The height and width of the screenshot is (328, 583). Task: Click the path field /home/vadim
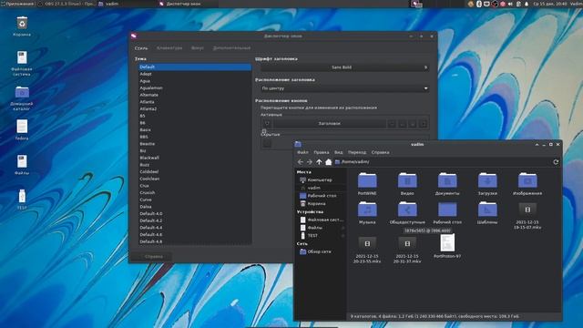pos(443,162)
